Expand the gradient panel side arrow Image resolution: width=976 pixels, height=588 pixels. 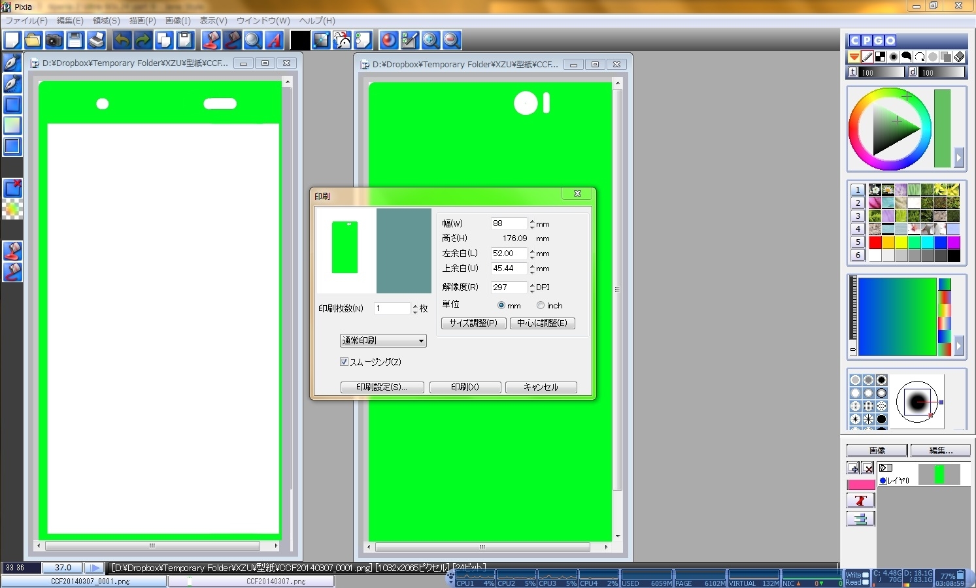point(959,346)
